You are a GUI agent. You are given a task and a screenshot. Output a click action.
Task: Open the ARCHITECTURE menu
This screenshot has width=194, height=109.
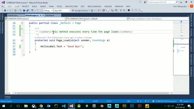point(72,6)
